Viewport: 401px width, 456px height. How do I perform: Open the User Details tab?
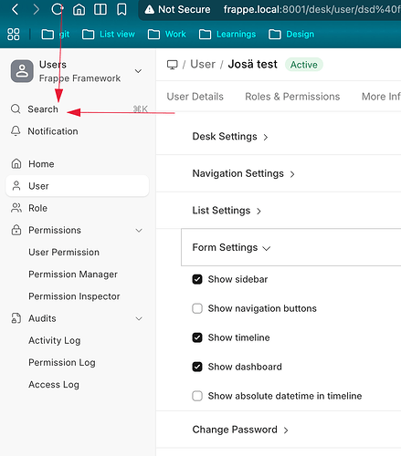tap(195, 97)
